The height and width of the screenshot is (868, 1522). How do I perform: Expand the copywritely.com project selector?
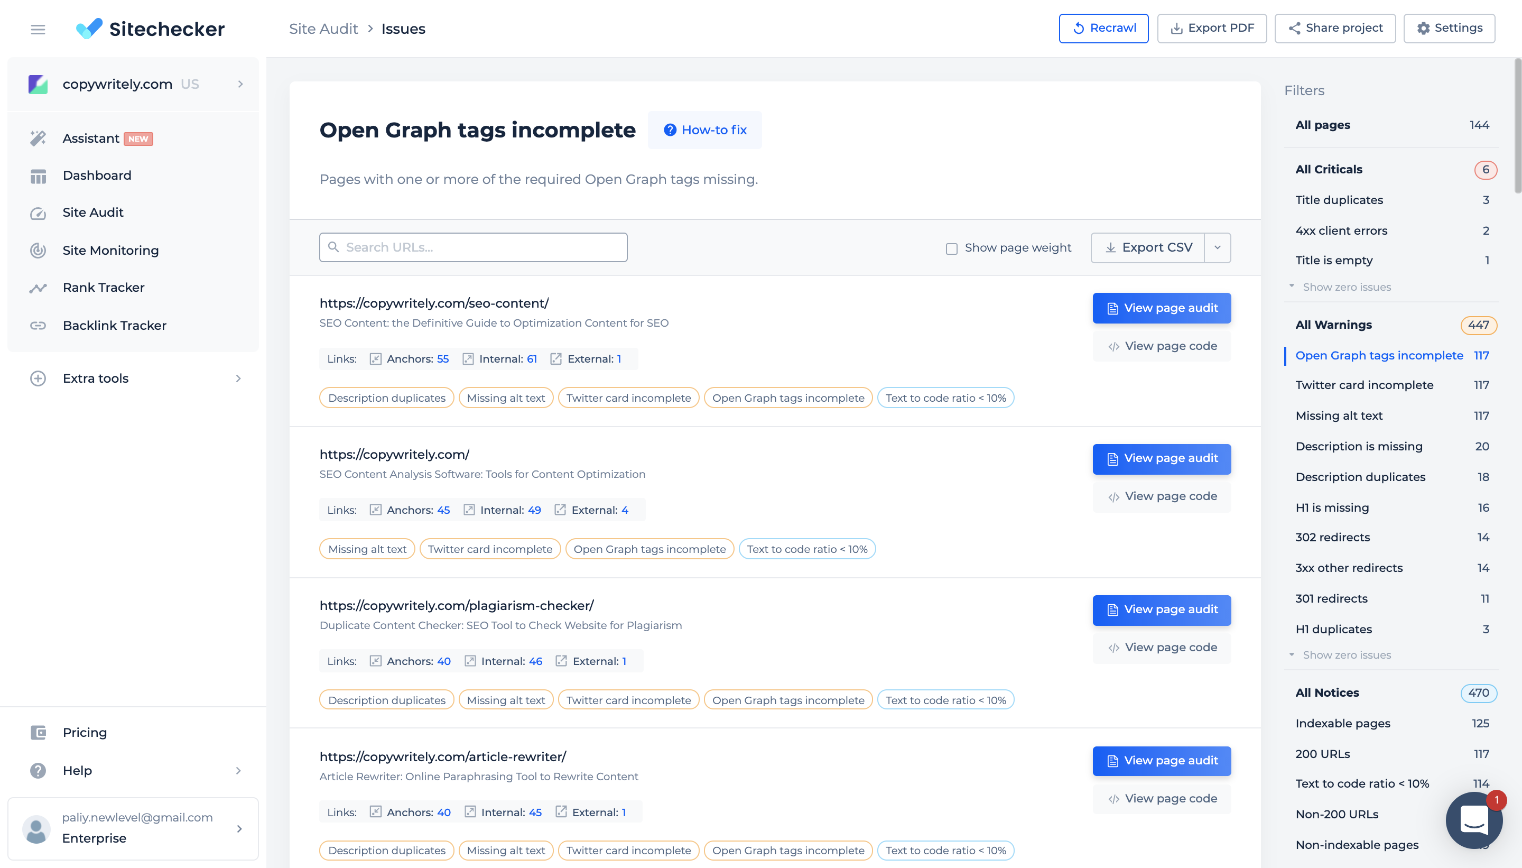pyautogui.click(x=240, y=84)
